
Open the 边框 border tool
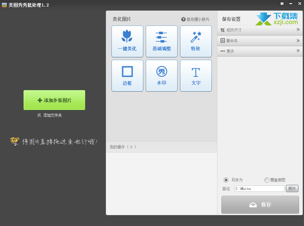(x=127, y=76)
